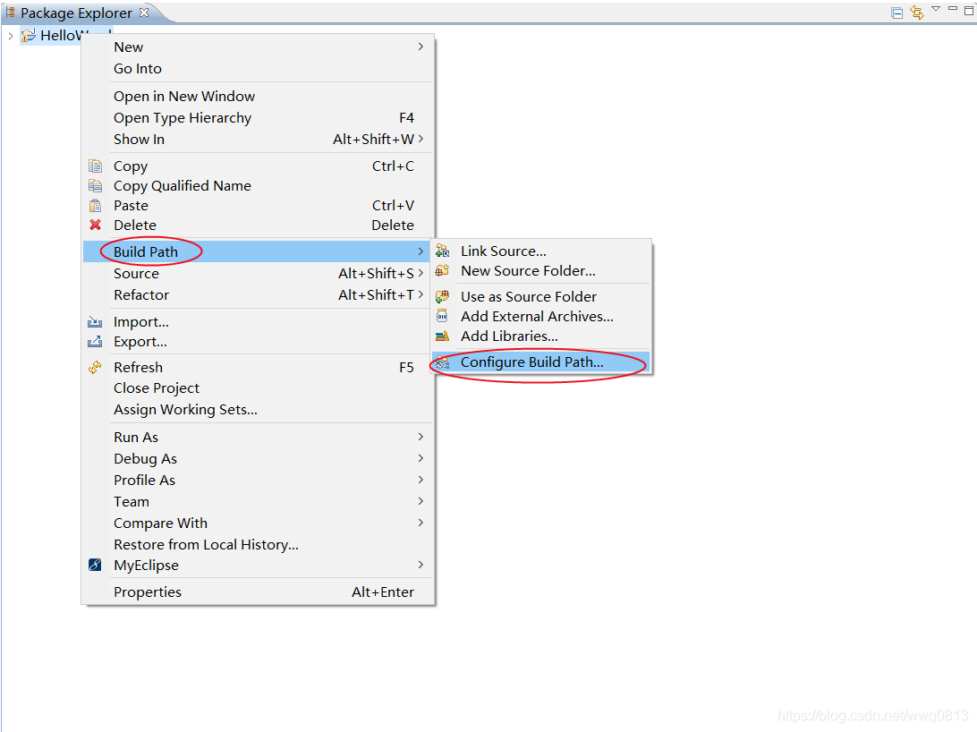Click the HelloWorld Java project folder icon
This screenshot has width=977, height=732.
point(29,35)
